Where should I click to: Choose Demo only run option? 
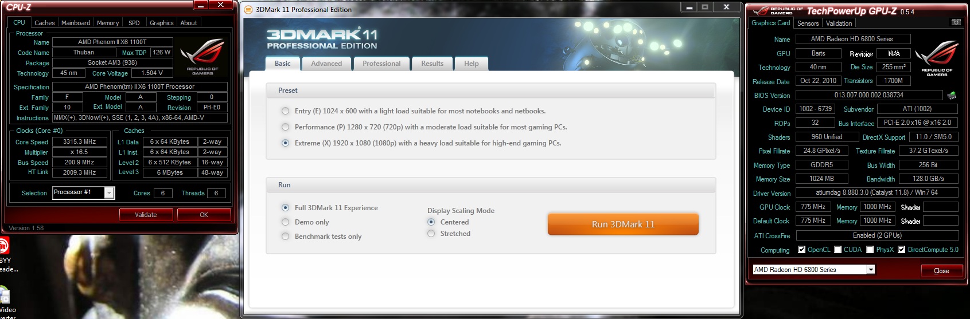(285, 222)
